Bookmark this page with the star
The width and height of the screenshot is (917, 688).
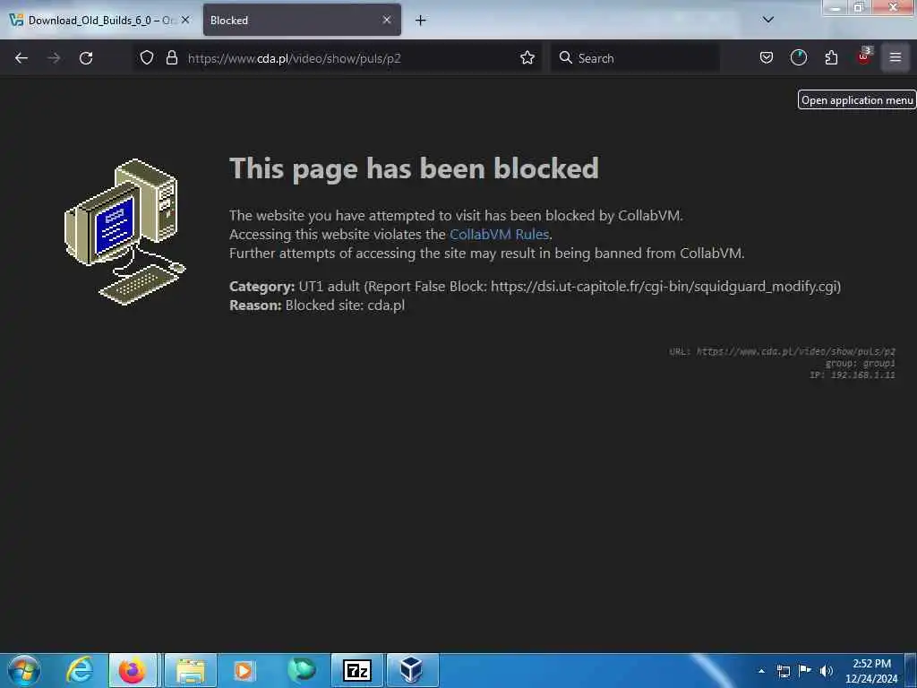pos(527,58)
